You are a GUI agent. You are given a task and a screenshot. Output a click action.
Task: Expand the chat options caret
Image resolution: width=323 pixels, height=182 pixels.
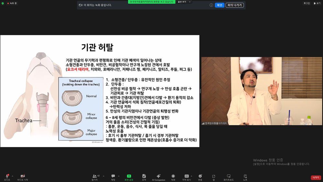[x=119, y=176]
